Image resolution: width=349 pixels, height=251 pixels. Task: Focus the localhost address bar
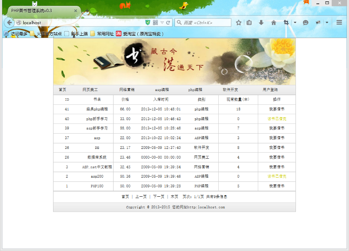click(x=82, y=22)
